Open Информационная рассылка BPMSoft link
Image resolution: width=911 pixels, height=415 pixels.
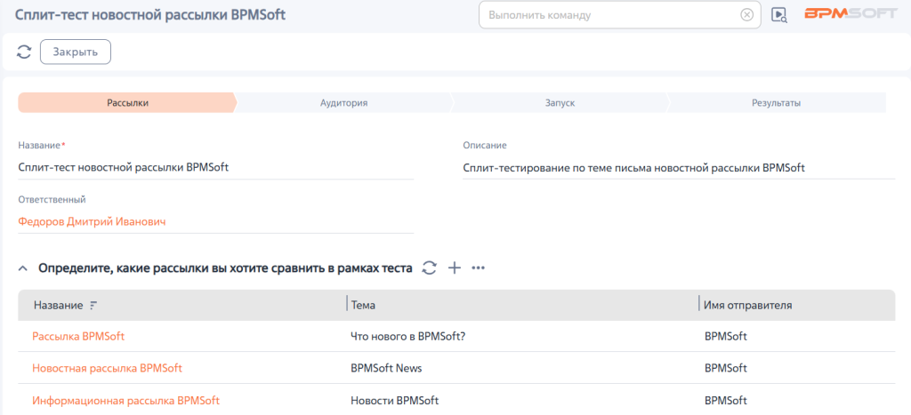[125, 401]
